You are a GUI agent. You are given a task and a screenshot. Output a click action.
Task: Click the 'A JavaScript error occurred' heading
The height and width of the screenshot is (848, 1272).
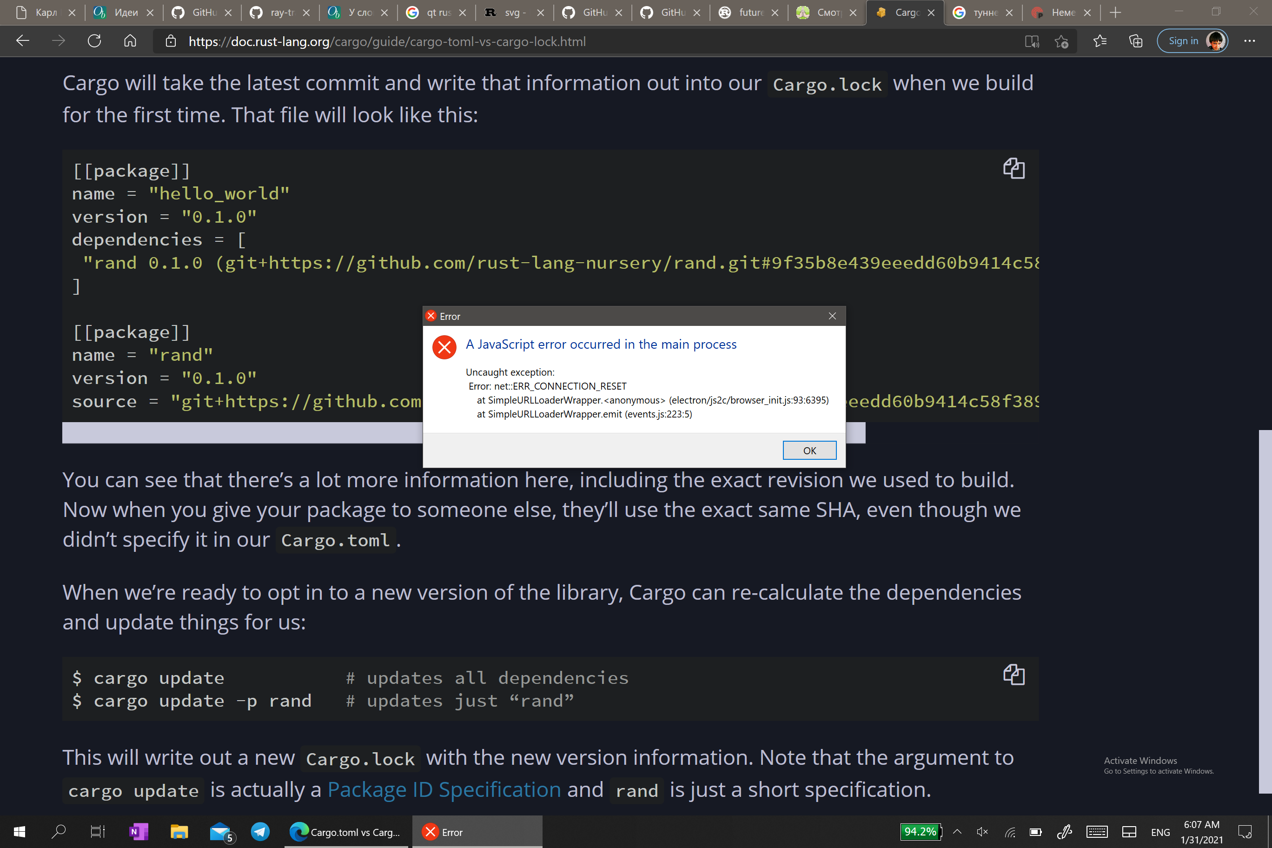[601, 344]
